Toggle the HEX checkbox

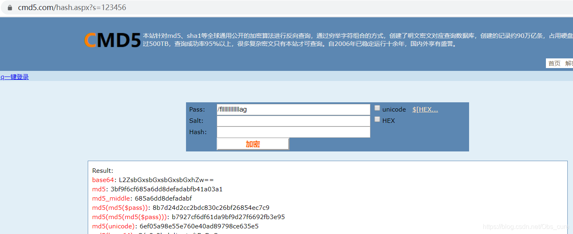tap(377, 119)
